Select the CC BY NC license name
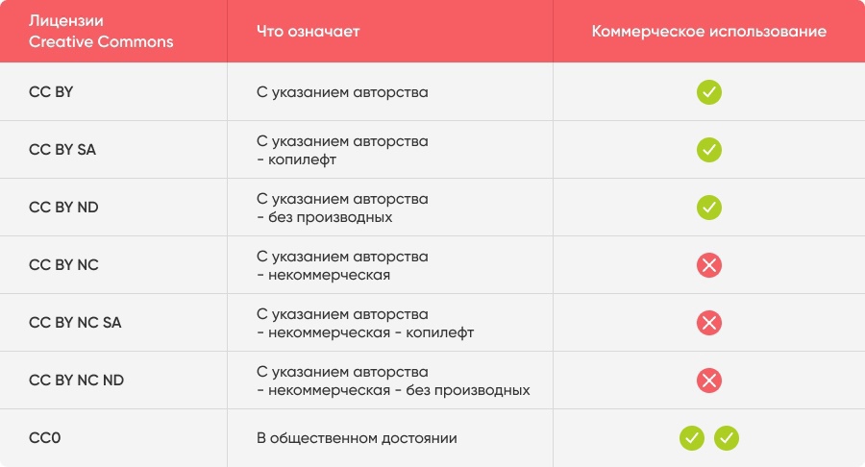 63,265
